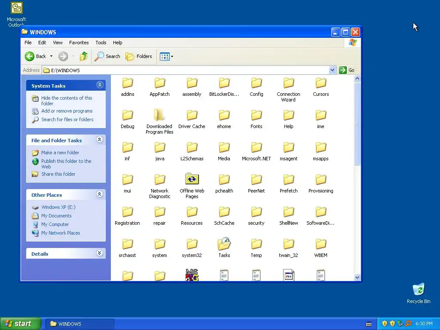Collapse the Other Places panel
The width and height of the screenshot is (440, 330).
click(99, 194)
